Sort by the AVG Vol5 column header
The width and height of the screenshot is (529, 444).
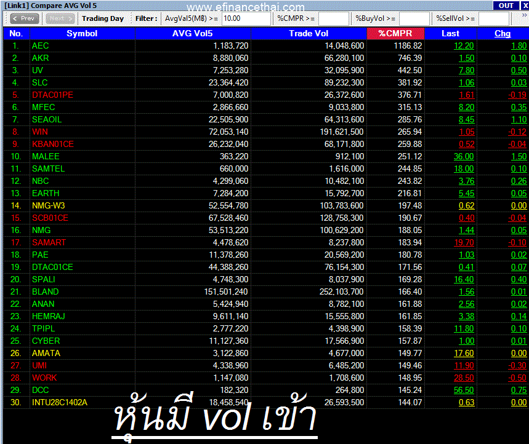click(x=193, y=33)
